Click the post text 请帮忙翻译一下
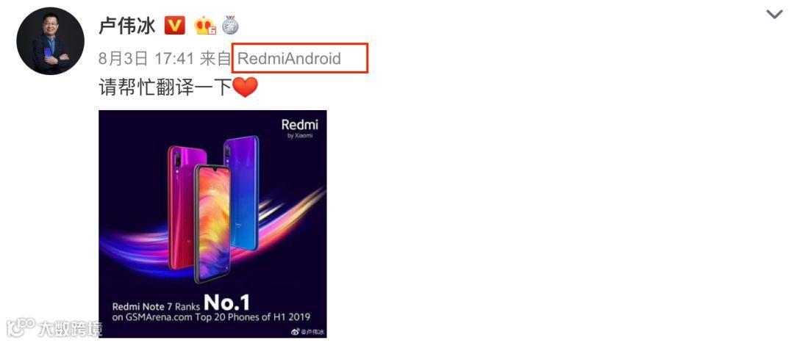Image resolution: width=794 pixels, height=343 pixels. [x=165, y=87]
